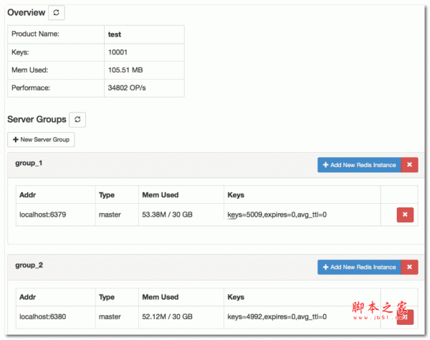Delete group_2 with red X button
The height and width of the screenshot is (340, 430).
tap(409, 268)
